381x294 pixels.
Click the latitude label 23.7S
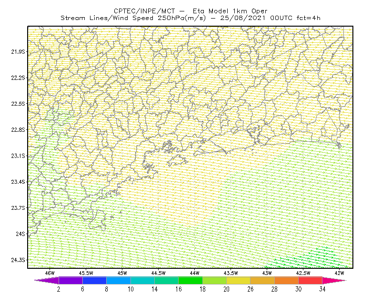click(18, 208)
